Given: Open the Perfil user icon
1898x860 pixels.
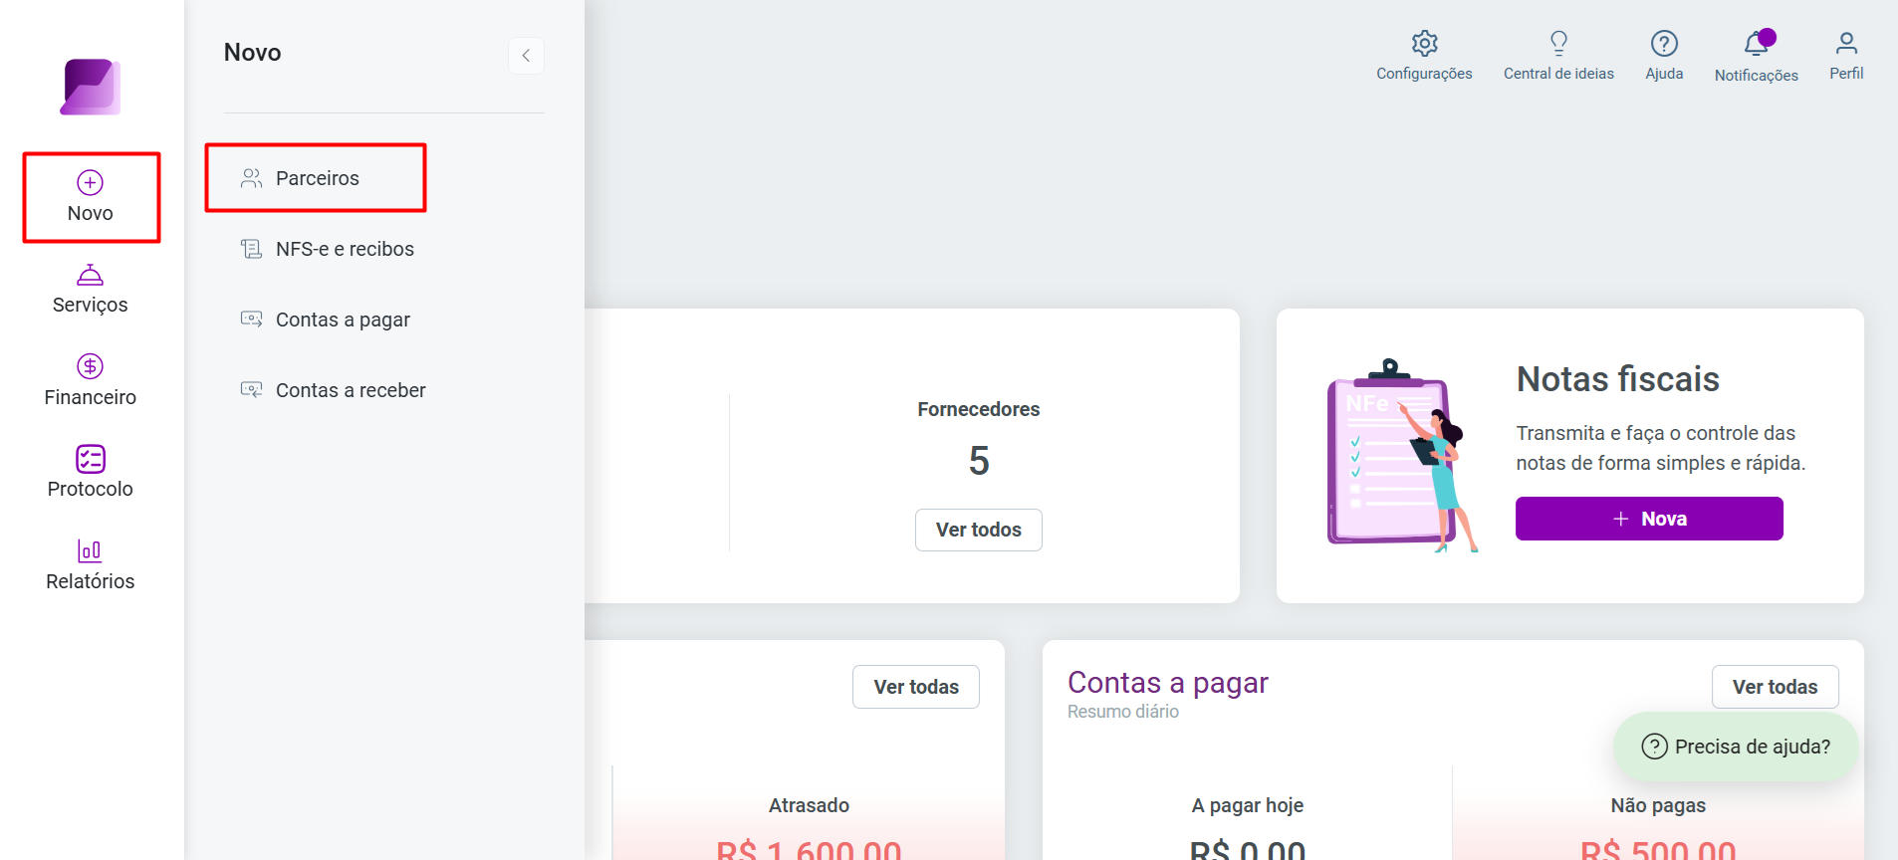Looking at the screenshot, I should tap(1846, 56).
